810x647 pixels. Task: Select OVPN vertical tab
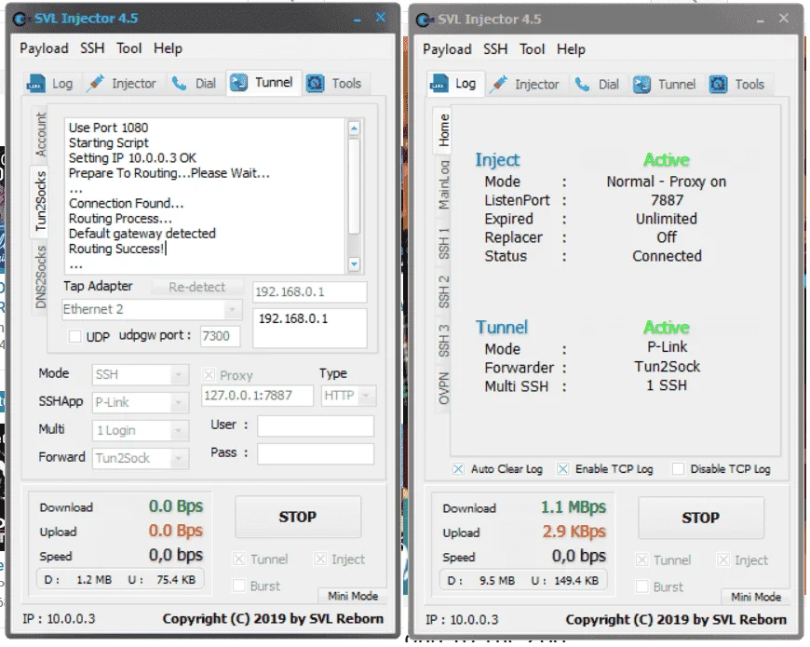coord(443,388)
